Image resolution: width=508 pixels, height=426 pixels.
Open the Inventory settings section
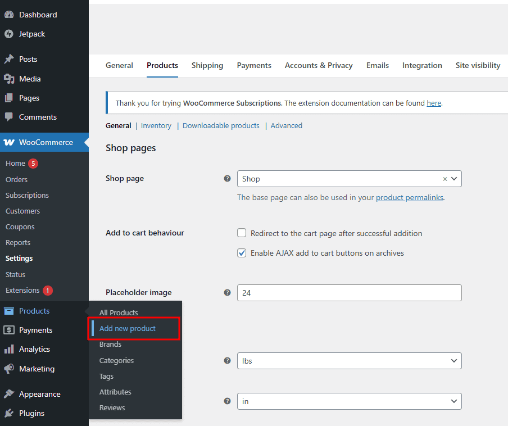pos(156,125)
